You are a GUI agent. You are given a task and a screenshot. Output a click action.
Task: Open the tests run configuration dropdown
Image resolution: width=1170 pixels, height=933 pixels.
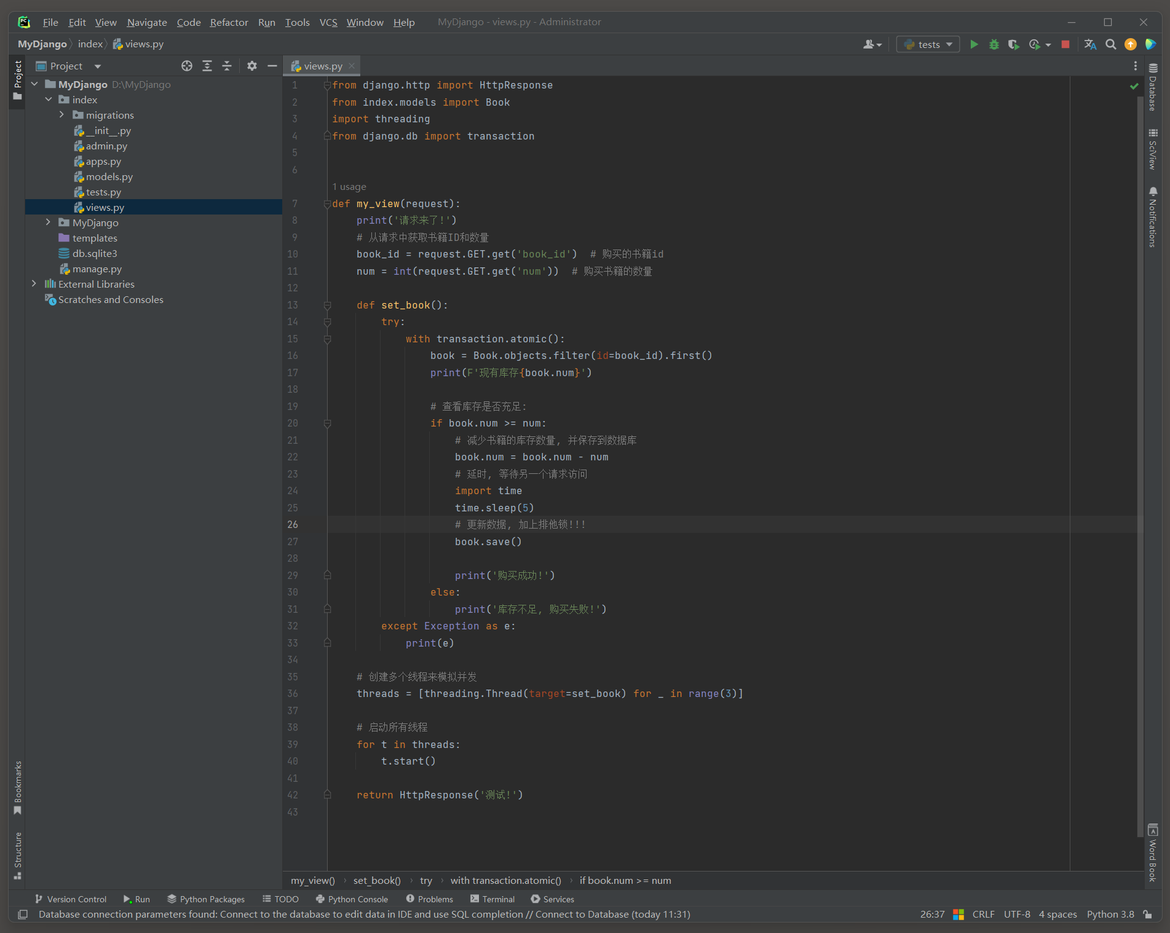click(928, 44)
